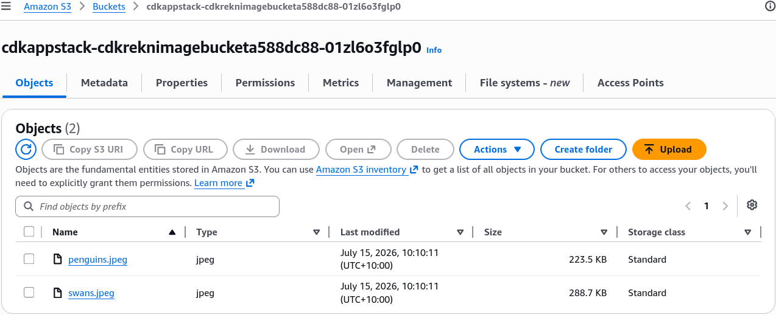Open the File systems - new tab
The width and height of the screenshot is (776, 315).
click(524, 83)
